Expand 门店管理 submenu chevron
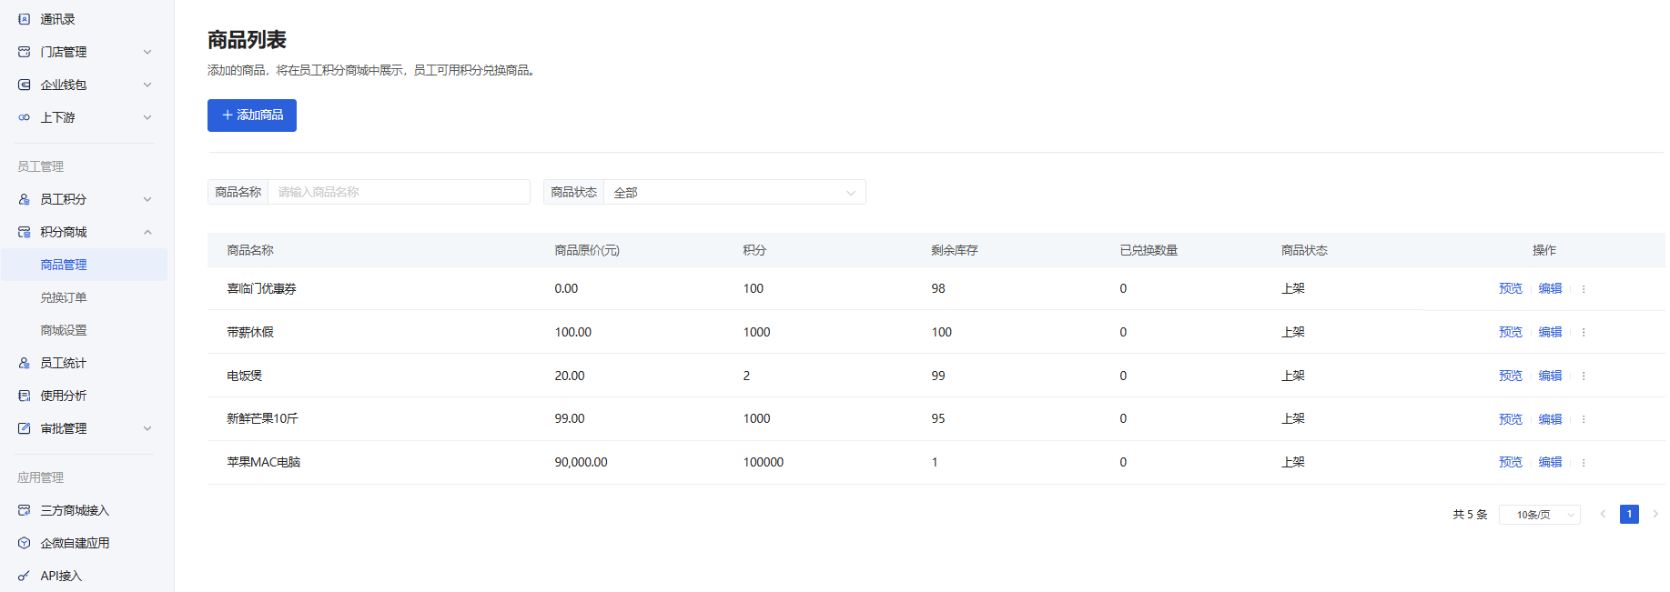This screenshot has height=592, width=1670. coord(147,52)
